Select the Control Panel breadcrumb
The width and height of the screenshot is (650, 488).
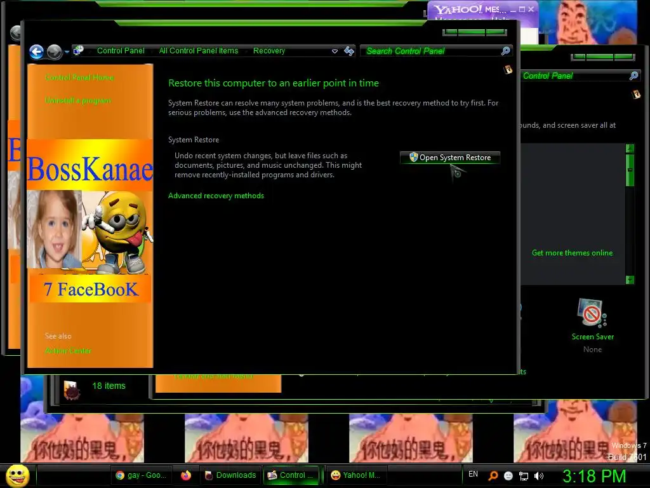[x=121, y=51]
